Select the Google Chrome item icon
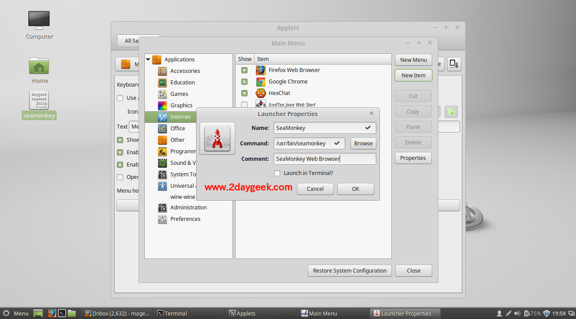This screenshot has width=576, height=319. pos(261,81)
